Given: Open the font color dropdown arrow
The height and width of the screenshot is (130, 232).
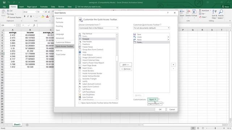Looking at the screenshot, I should click(50, 16).
